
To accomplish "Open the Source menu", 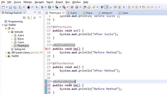I will 17,2.
